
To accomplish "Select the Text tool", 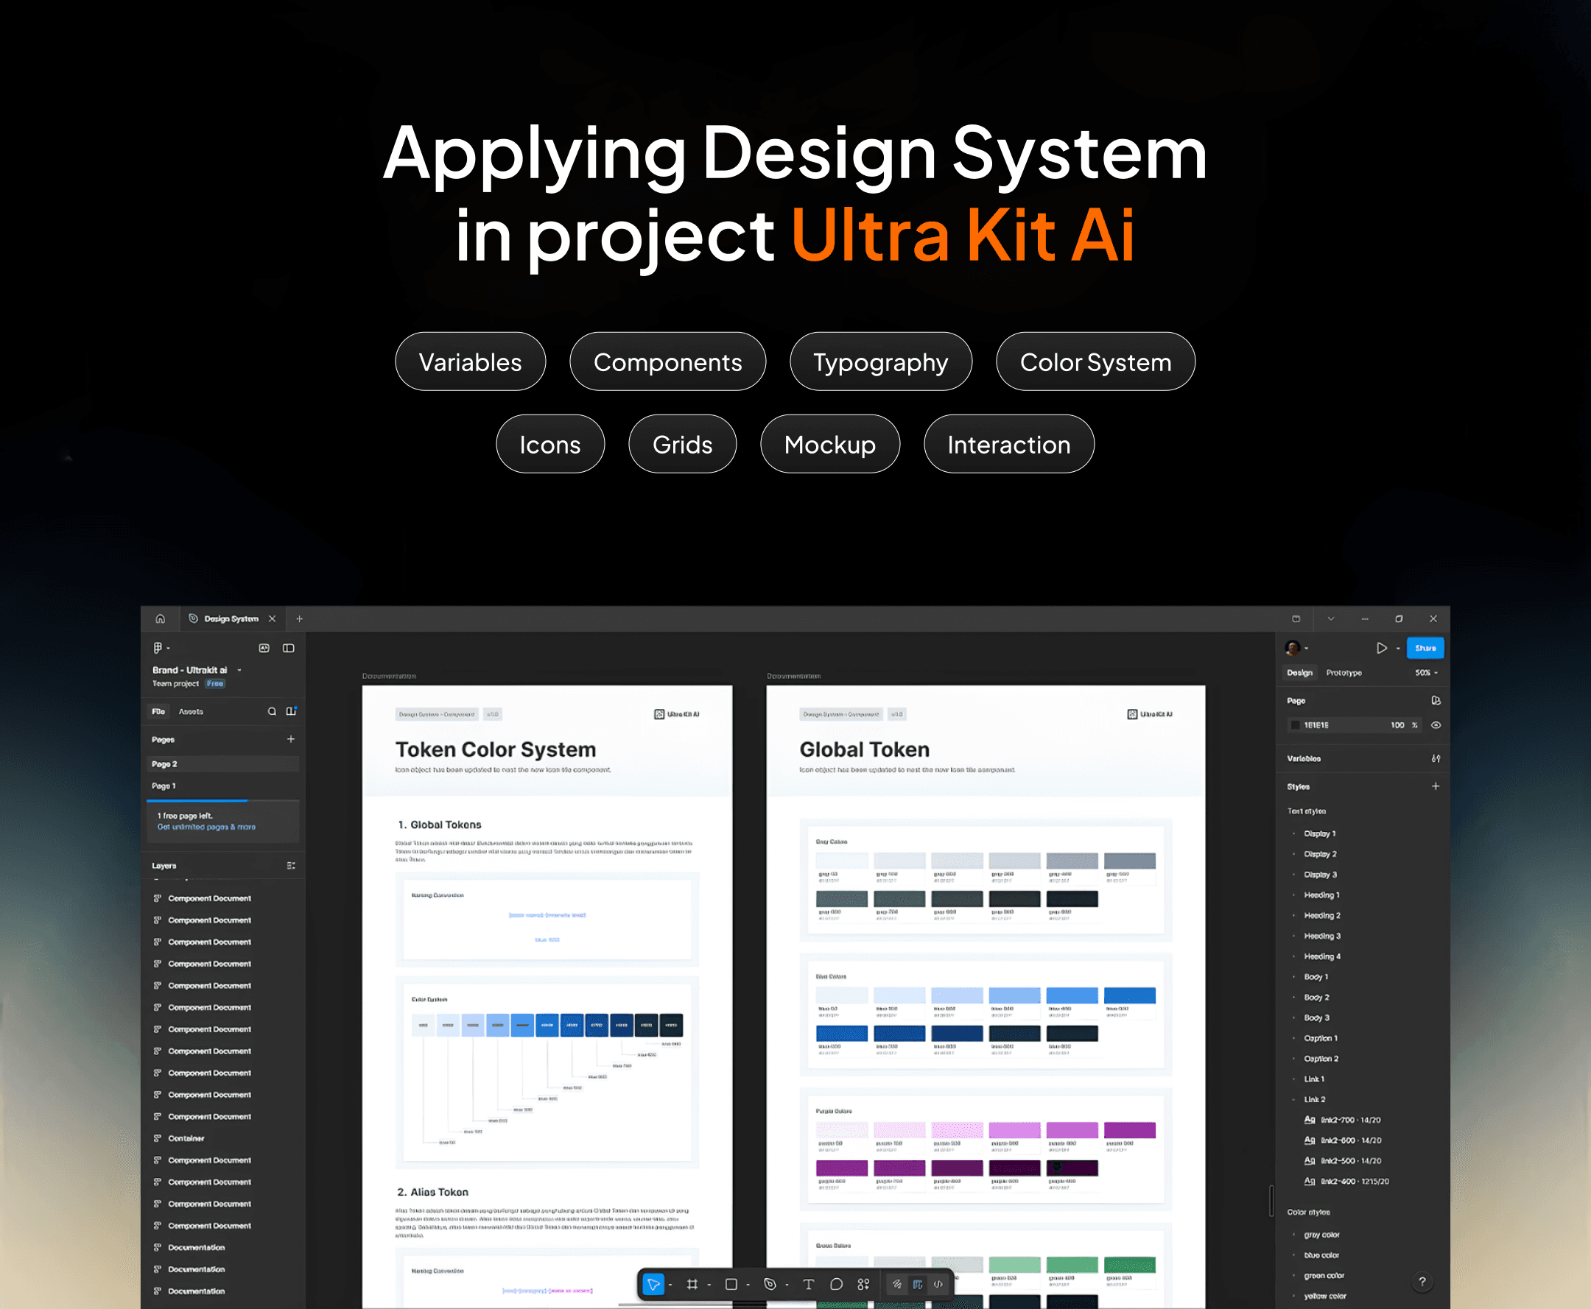I will [x=808, y=1283].
